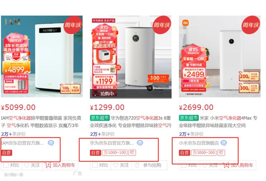Viewport: 266px width, 181px height.
Task: Click 券3000-300 coupon tag
Action: (204, 152)
